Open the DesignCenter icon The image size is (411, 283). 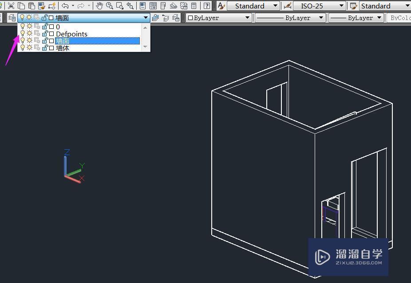[x=153, y=5]
